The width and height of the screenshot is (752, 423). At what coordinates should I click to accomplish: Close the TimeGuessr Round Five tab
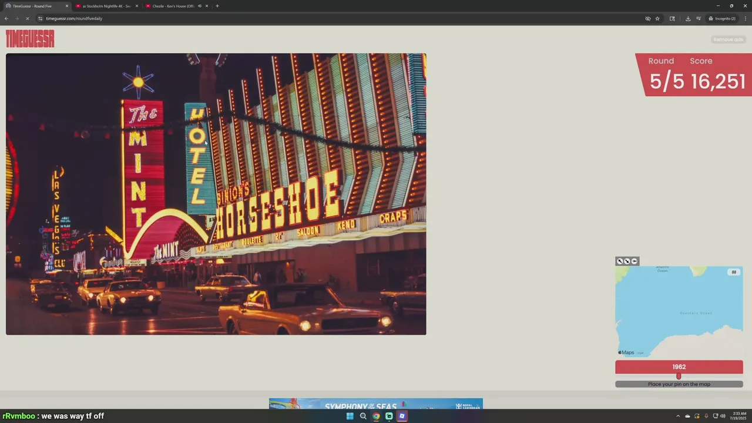66,6
